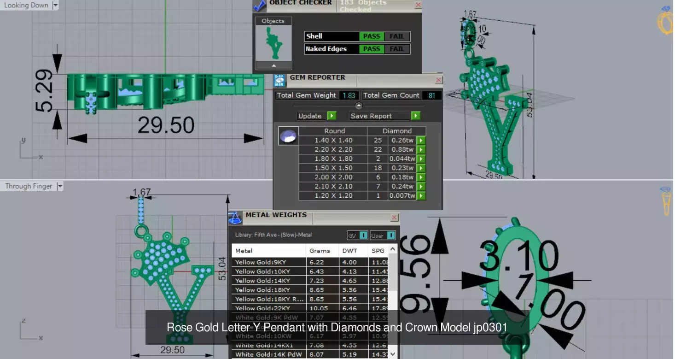The width and height of the screenshot is (675, 359).
Task: Select FAIL for the Naked Edges check
Action: coord(397,49)
